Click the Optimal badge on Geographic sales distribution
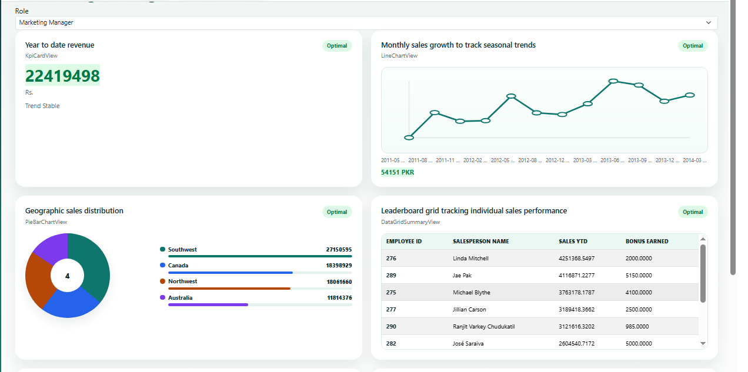 point(337,212)
